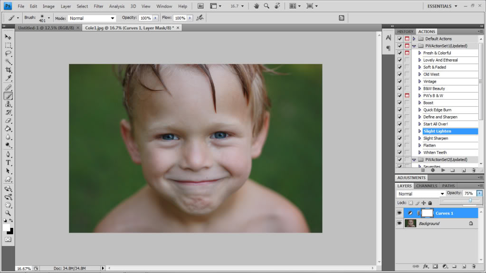The height and width of the screenshot is (273, 486).
Task: Switch to the History tab
Action: coord(405,32)
